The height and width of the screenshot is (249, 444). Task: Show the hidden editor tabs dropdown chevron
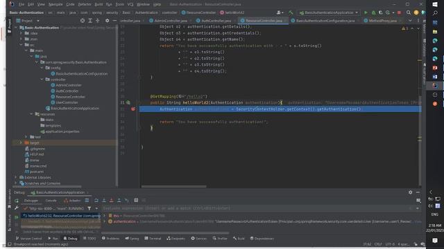pos(410,21)
